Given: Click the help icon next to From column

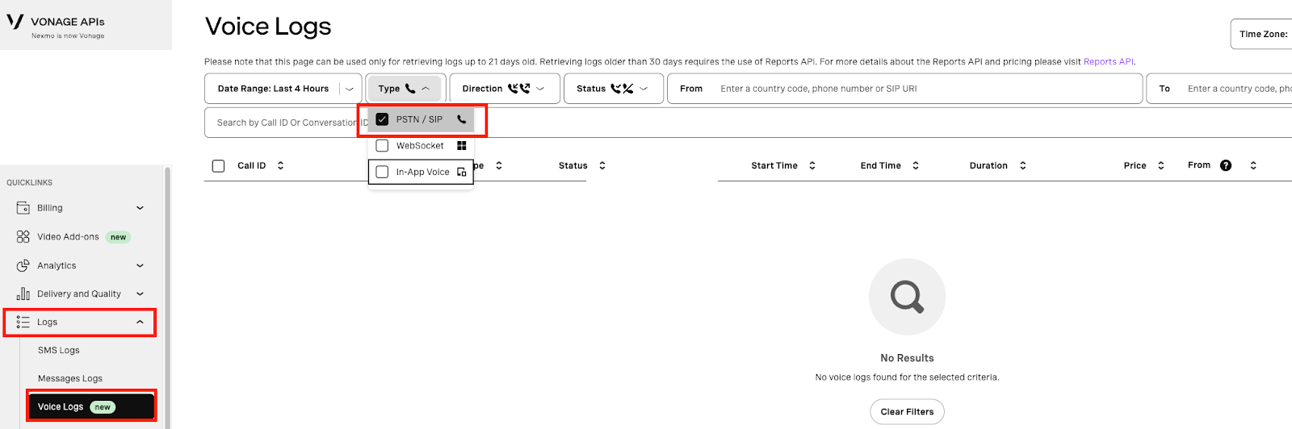Looking at the screenshot, I should 1226,165.
